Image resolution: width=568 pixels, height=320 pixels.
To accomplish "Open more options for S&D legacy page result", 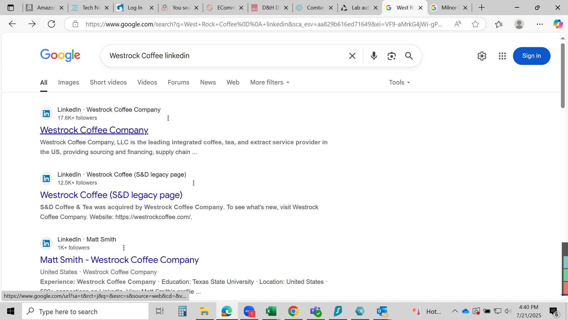I will 193,183.
